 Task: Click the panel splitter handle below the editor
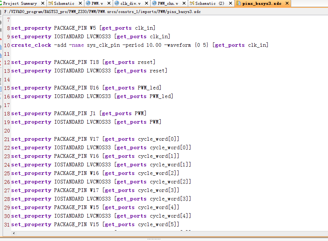click(154, 239)
